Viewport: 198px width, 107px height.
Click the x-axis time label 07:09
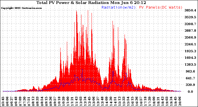20,101
